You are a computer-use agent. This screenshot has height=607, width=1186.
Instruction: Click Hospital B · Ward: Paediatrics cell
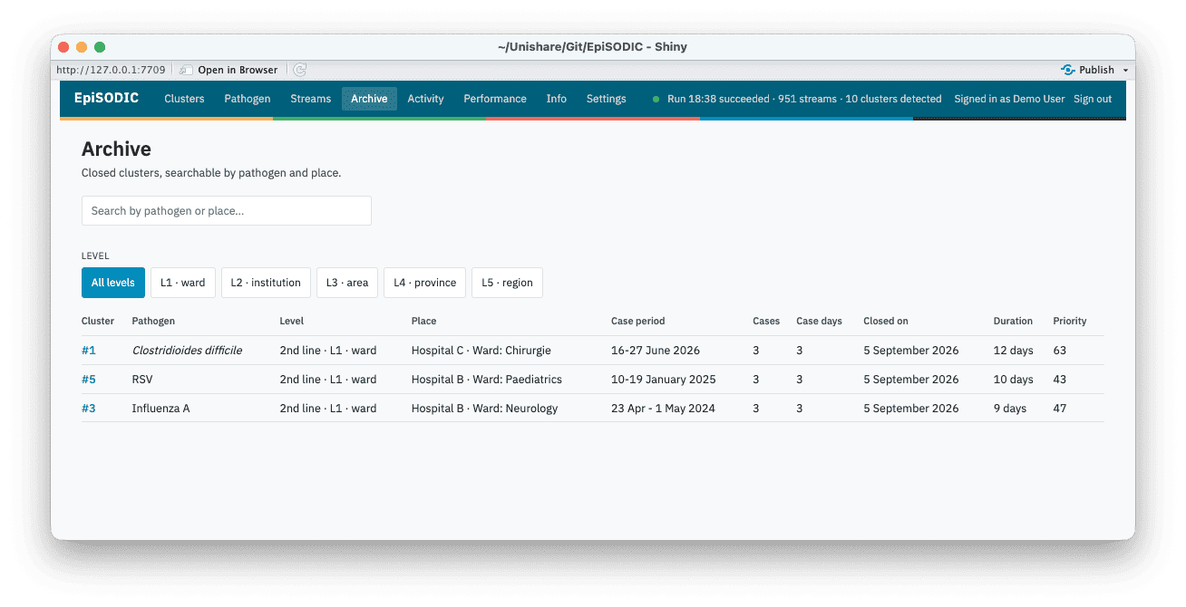486,379
